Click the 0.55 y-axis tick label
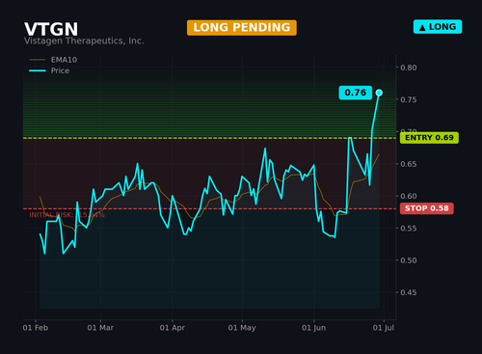The height and width of the screenshot is (354, 482). tap(409, 229)
